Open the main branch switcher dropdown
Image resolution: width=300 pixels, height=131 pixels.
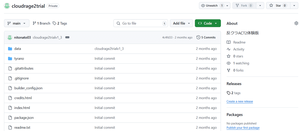(x=16, y=23)
